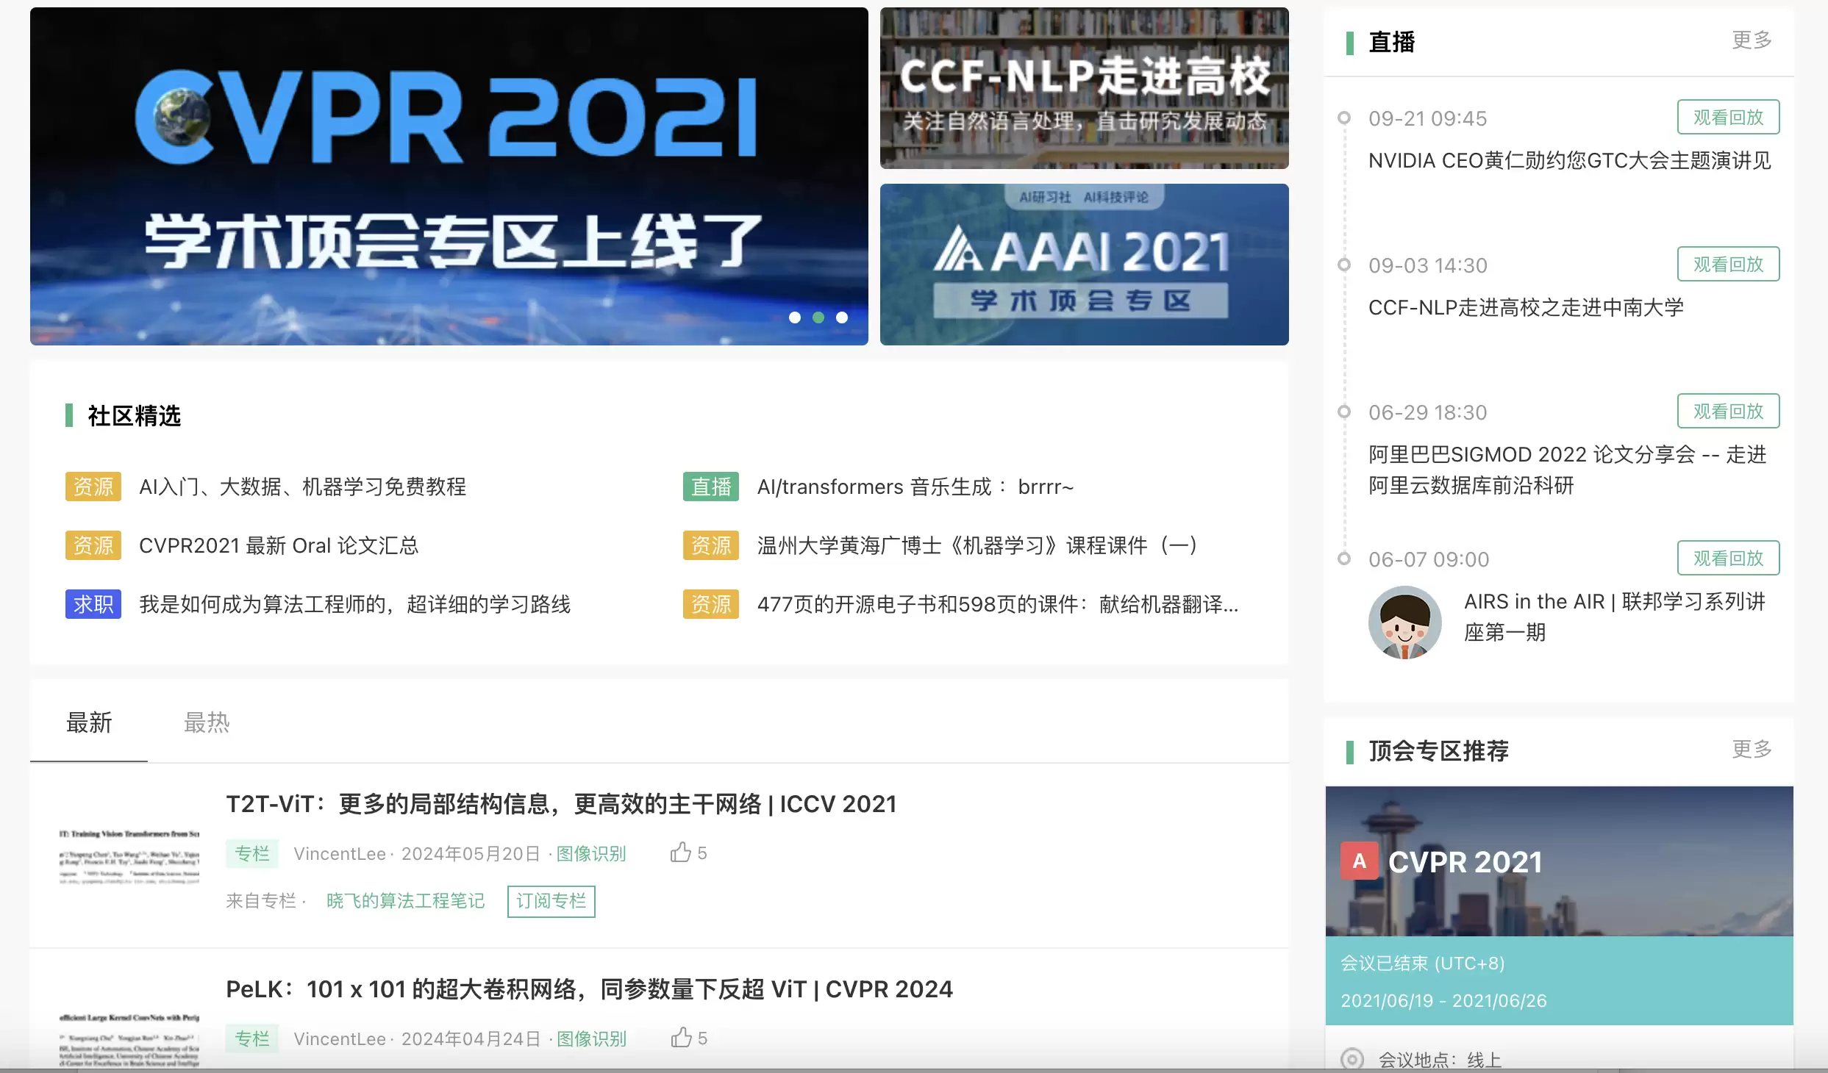Screen dimensions: 1828x1073
Task: Open 我是如何成为算法工程师的 post
Action: tap(354, 604)
